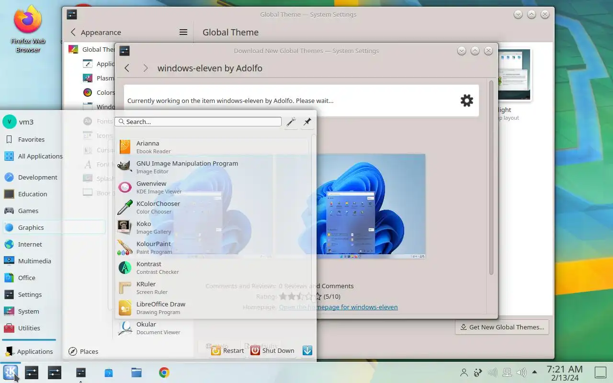The image size is (613, 383).
Task: Toggle pin to keep launcher open
Action: (x=307, y=122)
